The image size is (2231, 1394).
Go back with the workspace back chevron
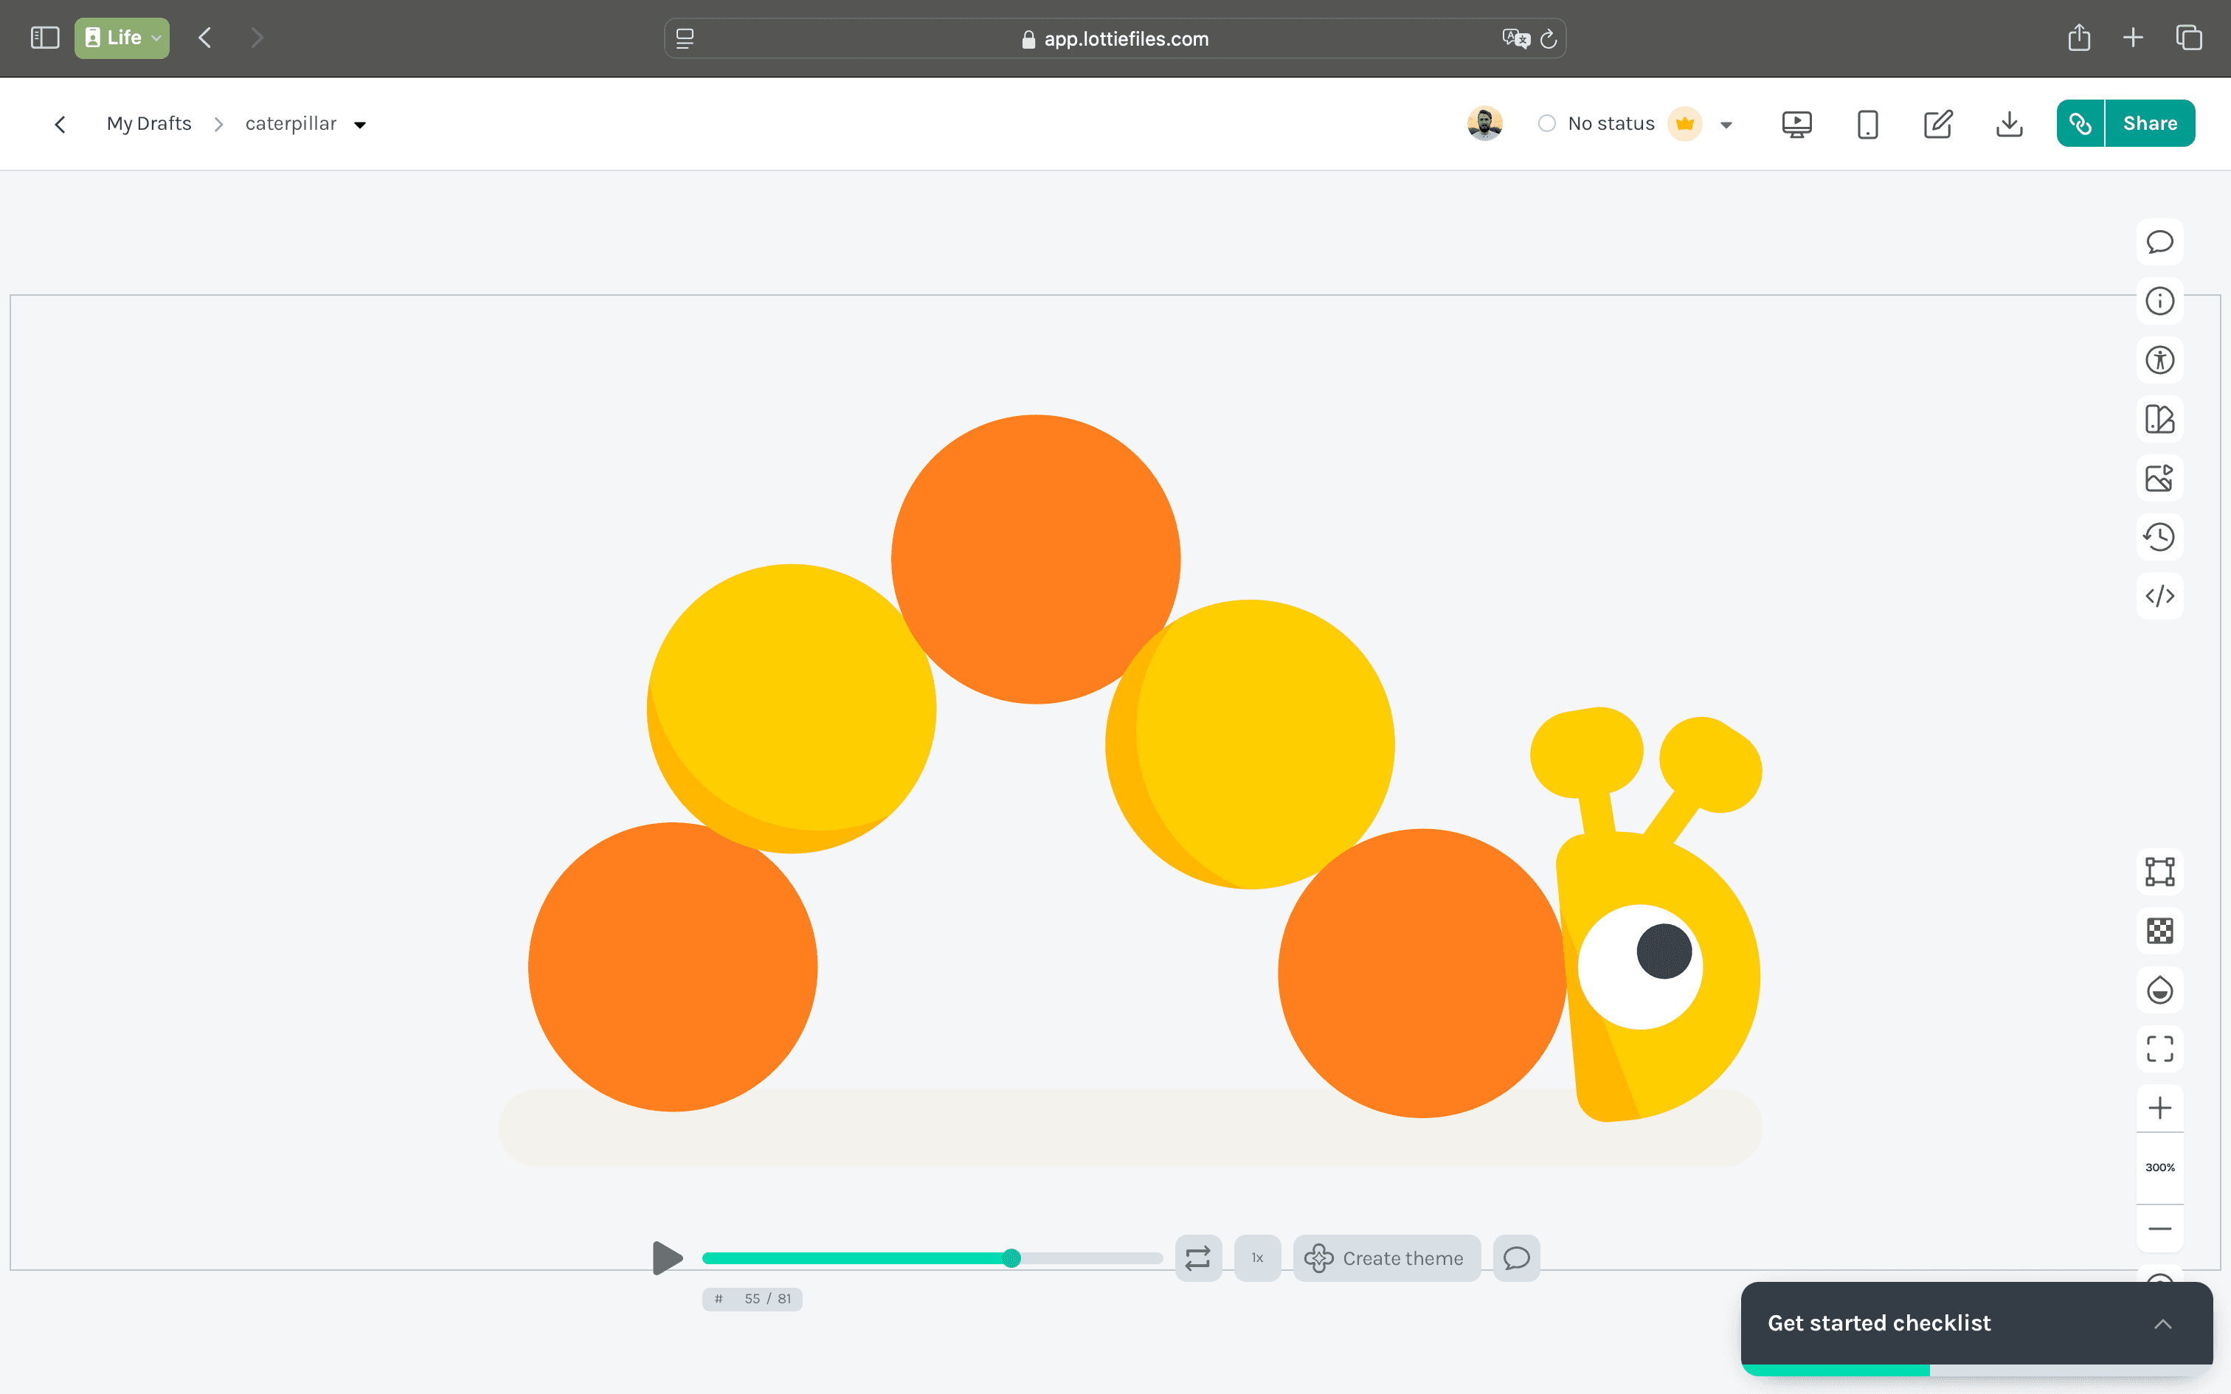click(60, 124)
